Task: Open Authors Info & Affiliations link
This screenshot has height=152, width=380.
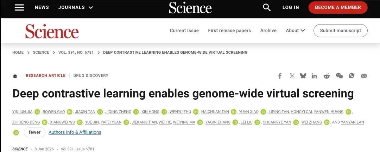Action: [x=75, y=132]
